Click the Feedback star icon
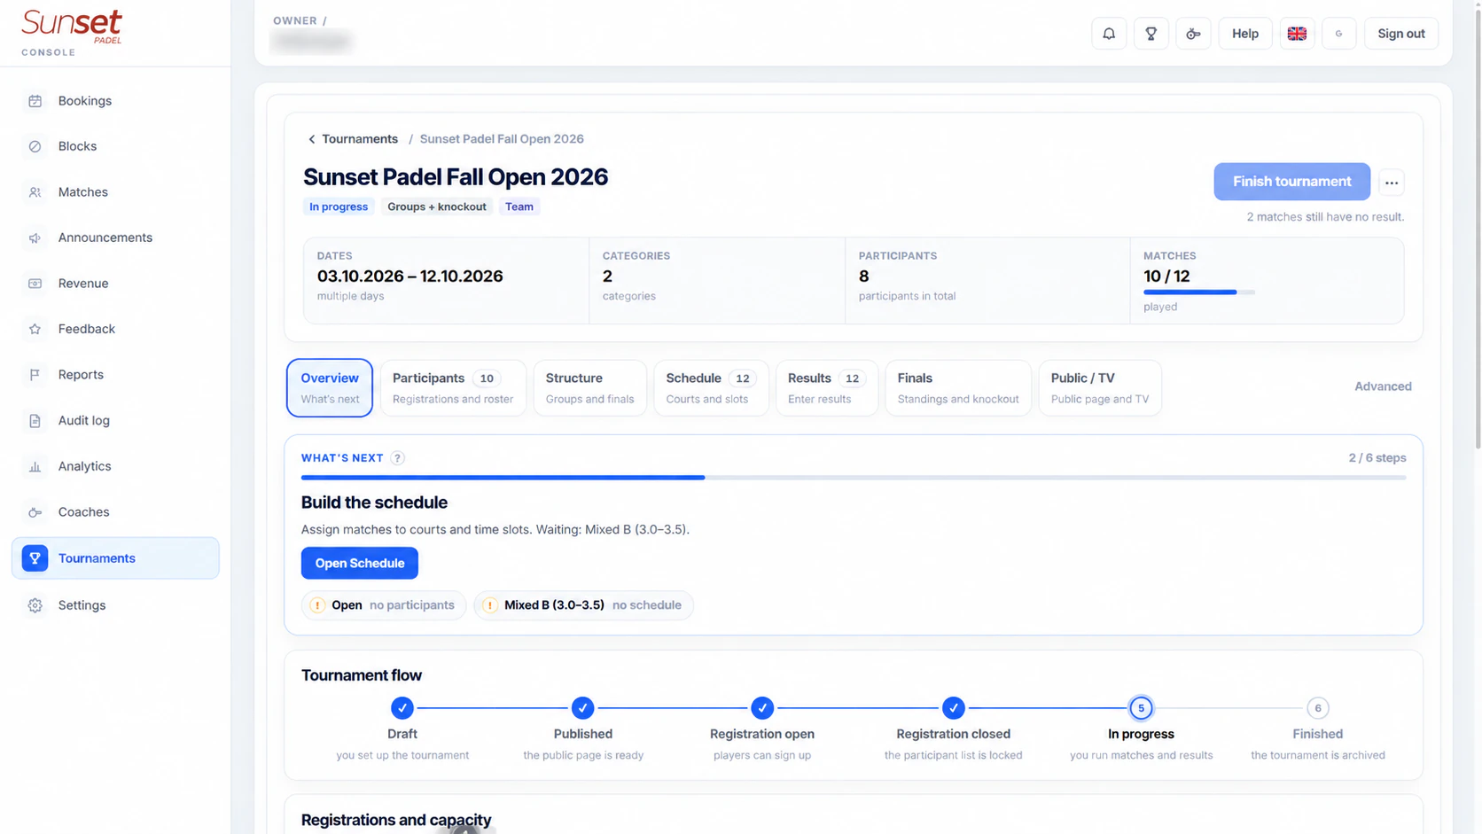1482x834 pixels. 35,329
